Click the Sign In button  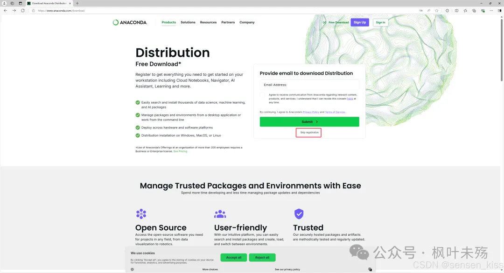click(x=381, y=22)
